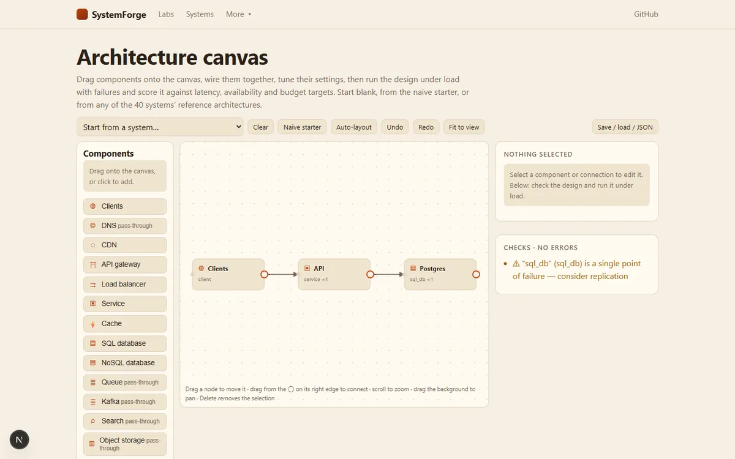Click the Postgres node icon on canvas
This screenshot has width=735, height=459.
point(413,269)
